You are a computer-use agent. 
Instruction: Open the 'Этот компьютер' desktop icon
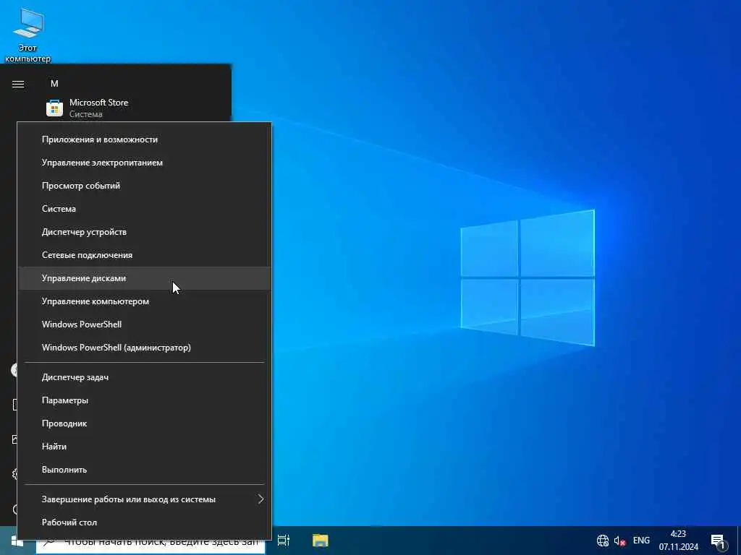28,35
